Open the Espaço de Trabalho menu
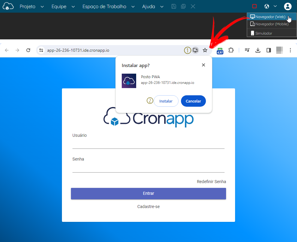 point(104,6)
